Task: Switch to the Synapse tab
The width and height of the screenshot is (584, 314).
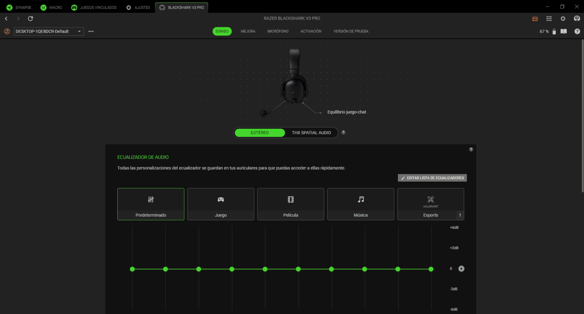Action: 19,7
